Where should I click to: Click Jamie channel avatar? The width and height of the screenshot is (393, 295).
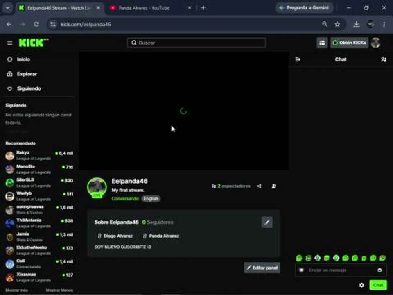(x=10, y=237)
